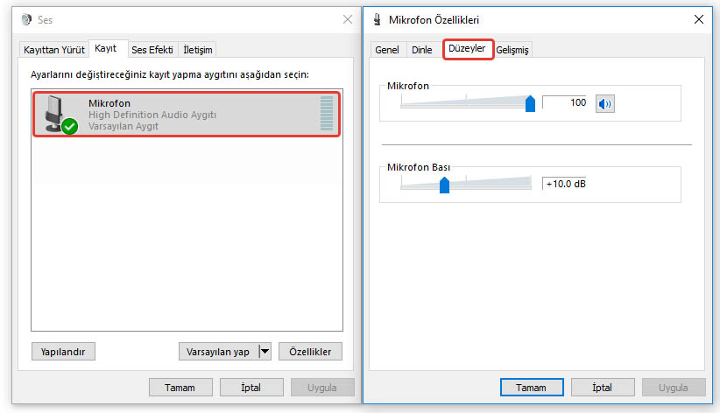Viewport: 720px width, 413px height.
Task: Select the Düzeyler tab
Action: click(x=467, y=48)
